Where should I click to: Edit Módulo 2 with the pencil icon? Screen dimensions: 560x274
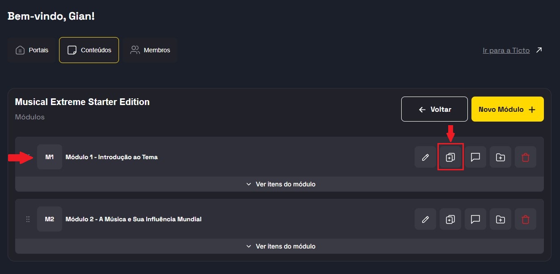pos(425,219)
